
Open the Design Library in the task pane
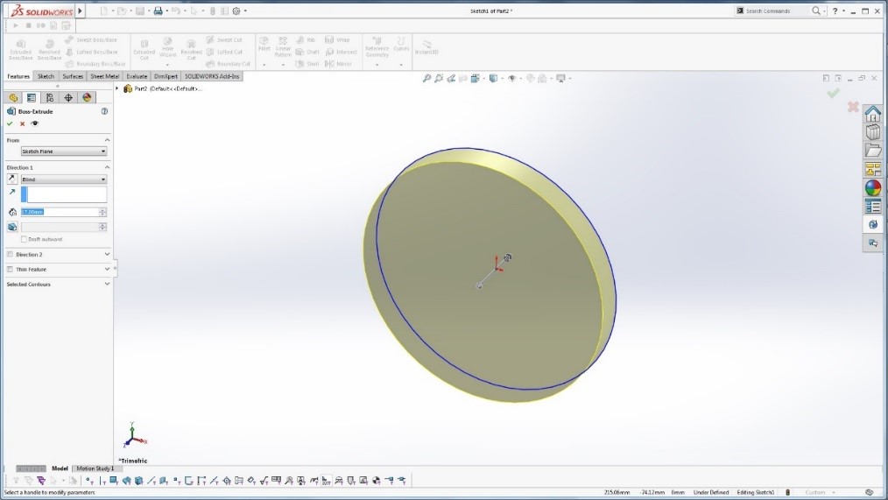[872, 132]
